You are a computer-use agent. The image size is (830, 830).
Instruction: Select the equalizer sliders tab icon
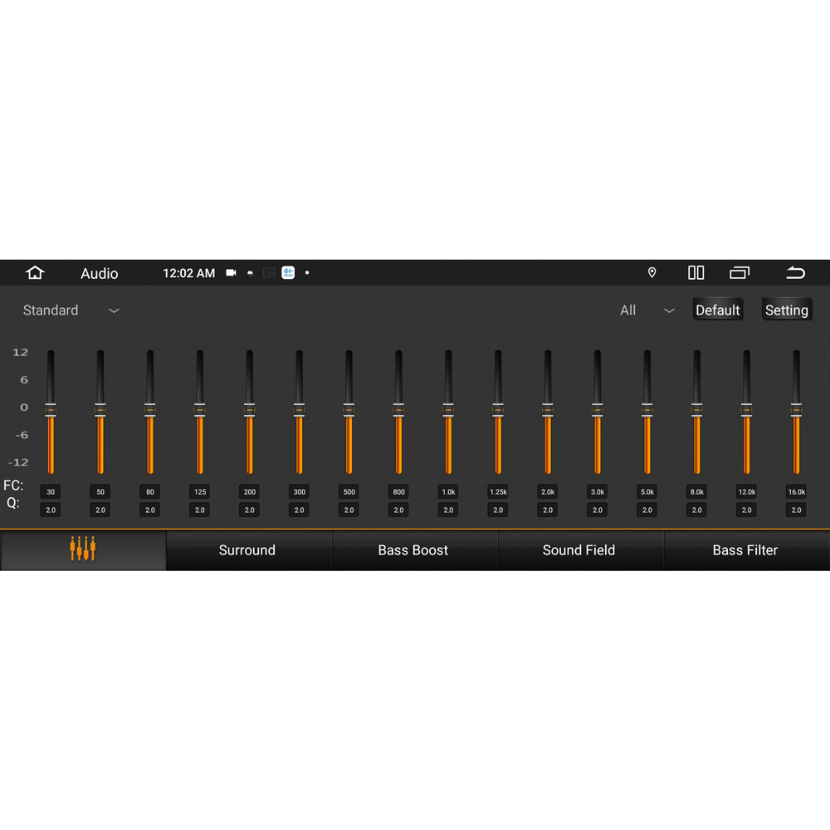tap(83, 549)
